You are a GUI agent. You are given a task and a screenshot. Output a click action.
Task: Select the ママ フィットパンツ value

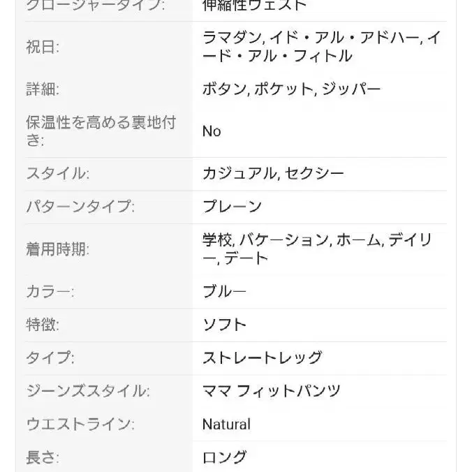(271, 391)
